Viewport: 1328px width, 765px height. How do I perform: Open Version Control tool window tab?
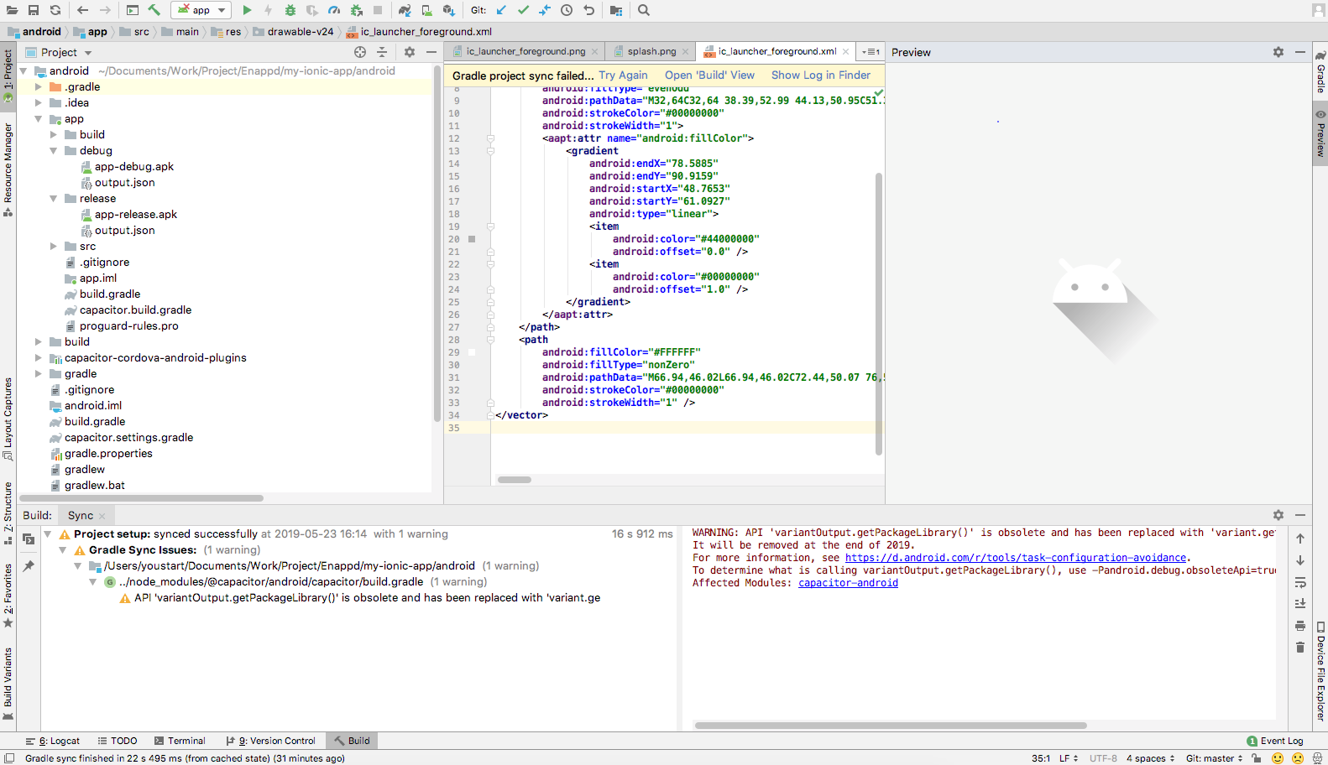pyautogui.click(x=271, y=741)
